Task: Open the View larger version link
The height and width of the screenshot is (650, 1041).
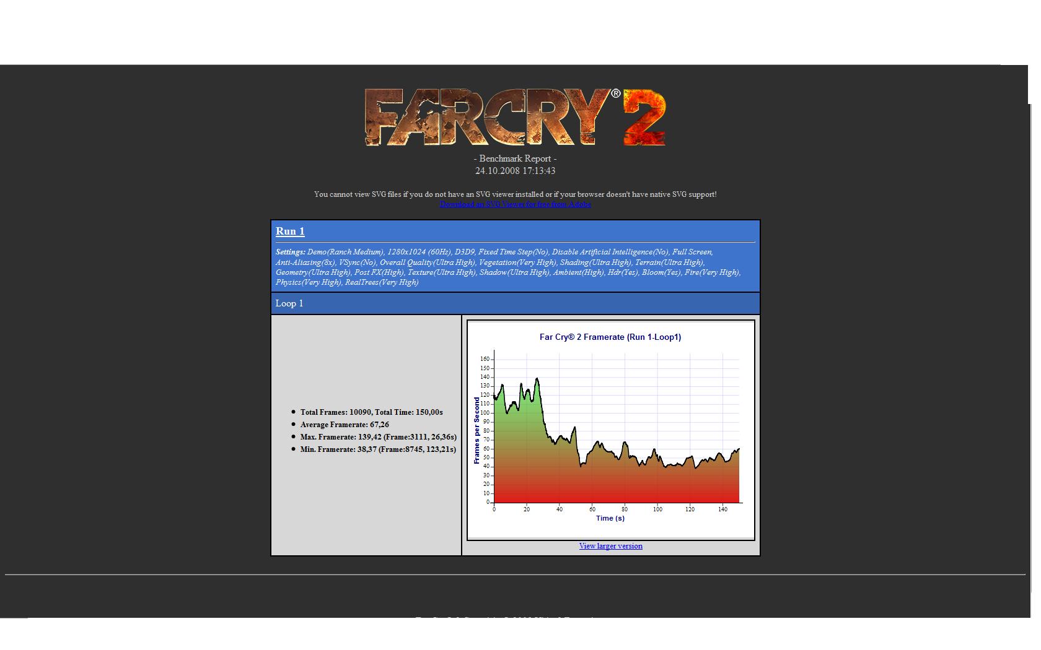Action: [610, 546]
